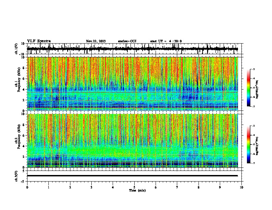Click the ch.1 "Frequency (kHz)" axis label
272x210 pixels.
tap(19, 80)
